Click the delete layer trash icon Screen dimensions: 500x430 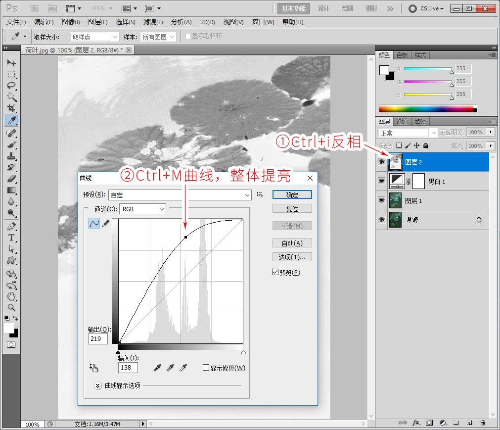(483, 423)
